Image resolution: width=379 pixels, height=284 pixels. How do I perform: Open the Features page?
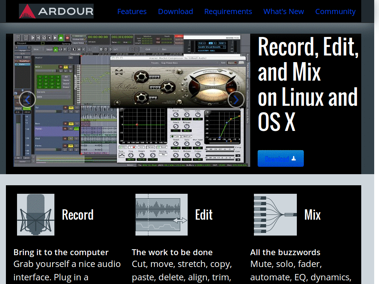click(132, 11)
